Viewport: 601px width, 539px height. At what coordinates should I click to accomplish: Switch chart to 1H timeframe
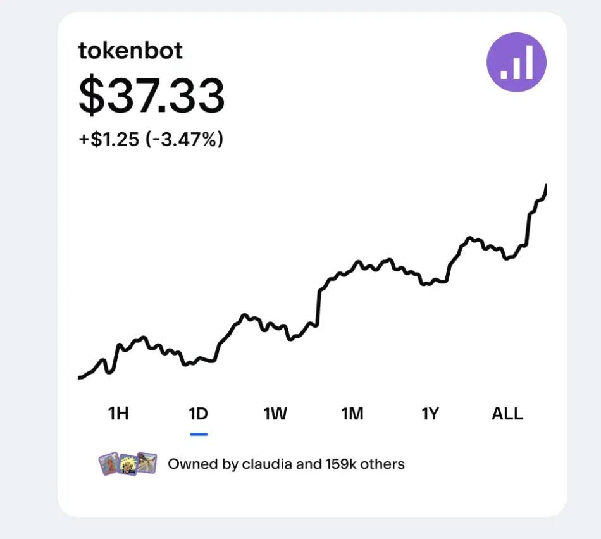coord(118,414)
